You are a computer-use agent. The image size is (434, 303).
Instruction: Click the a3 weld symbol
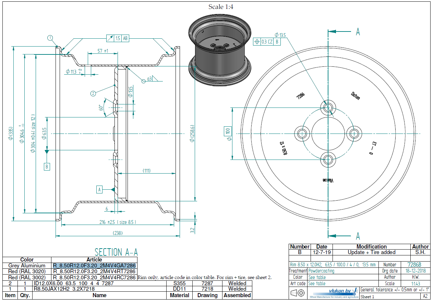point(149,79)
